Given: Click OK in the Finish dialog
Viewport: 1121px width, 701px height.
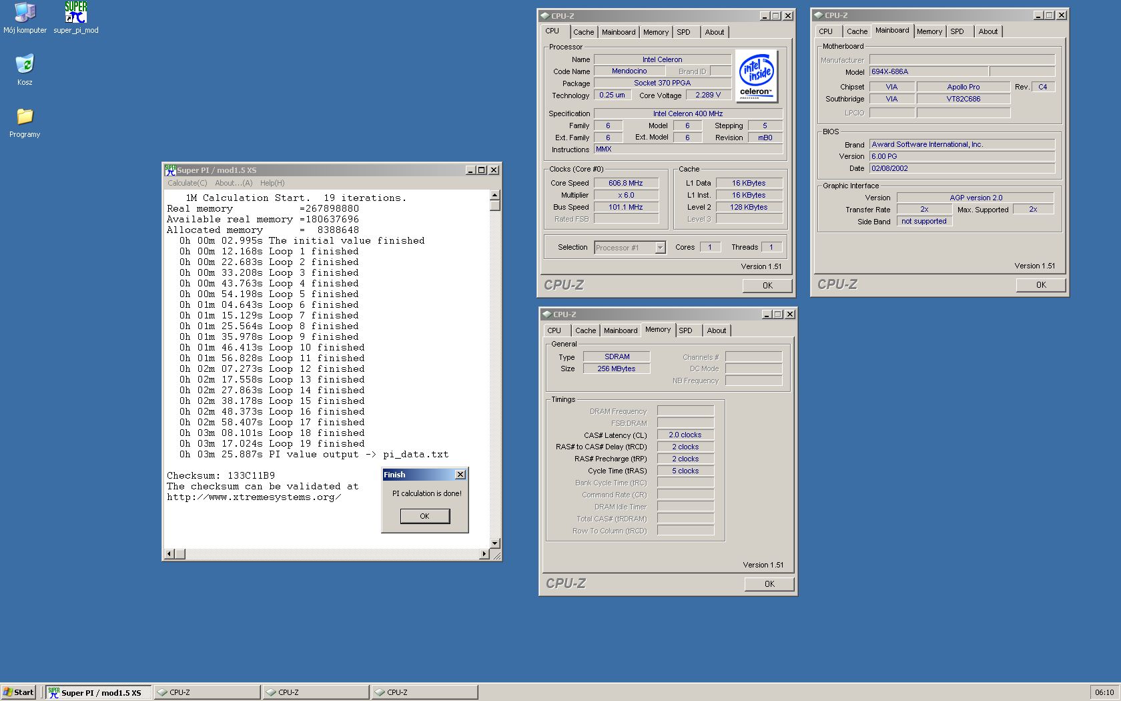Looking at the screenshot, I should coord(425,516).
